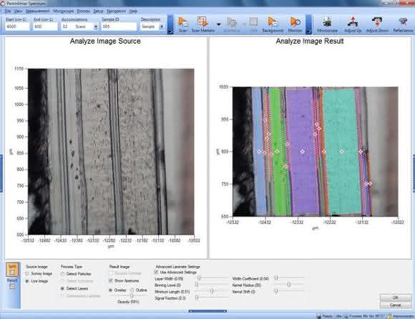Image resolution: width=415 pixels, height=319 pixels.
Task: Click the Administrator status bar entry
Action: [x=401, y=316]
